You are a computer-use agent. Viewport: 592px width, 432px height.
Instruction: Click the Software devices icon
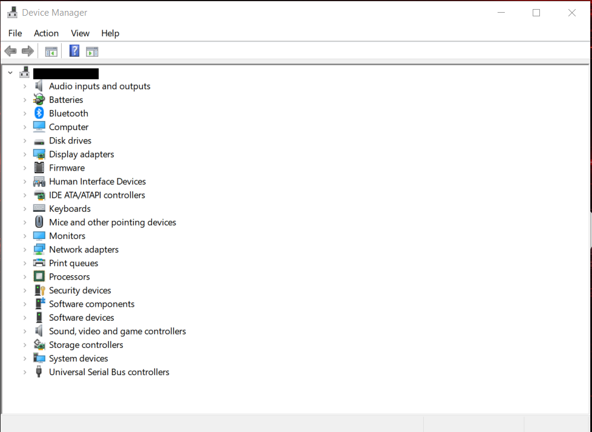pos(39,317)
